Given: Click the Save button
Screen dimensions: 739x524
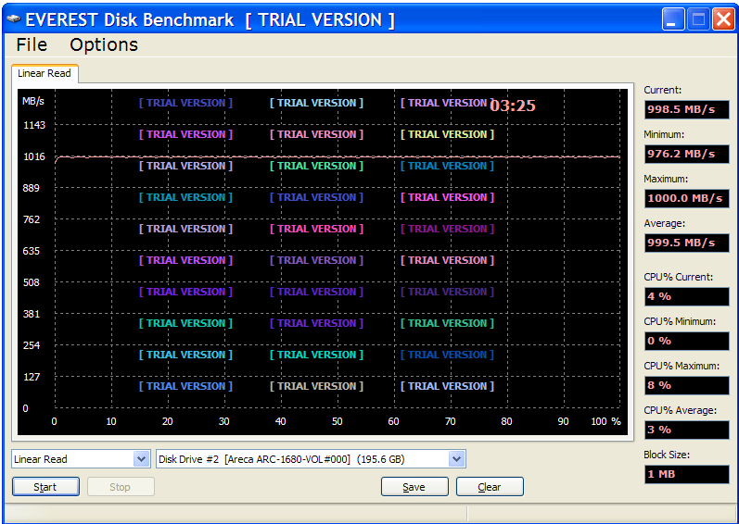Looking at the screenshot, I should click(x=414, y=487).
